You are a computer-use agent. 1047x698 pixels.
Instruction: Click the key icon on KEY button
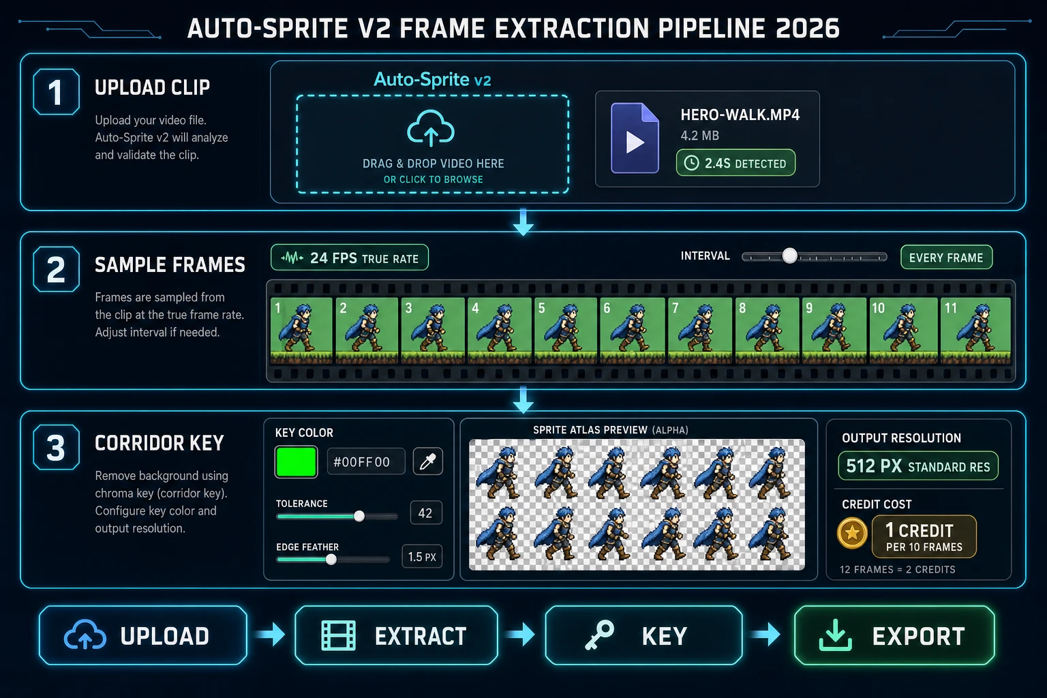coord(599,635)
